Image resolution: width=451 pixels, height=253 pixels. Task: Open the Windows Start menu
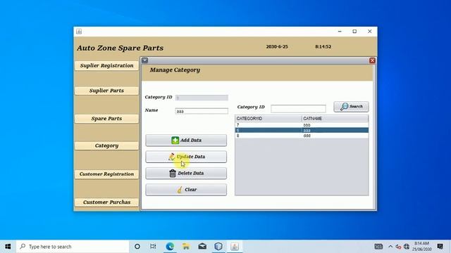(8, 247)
